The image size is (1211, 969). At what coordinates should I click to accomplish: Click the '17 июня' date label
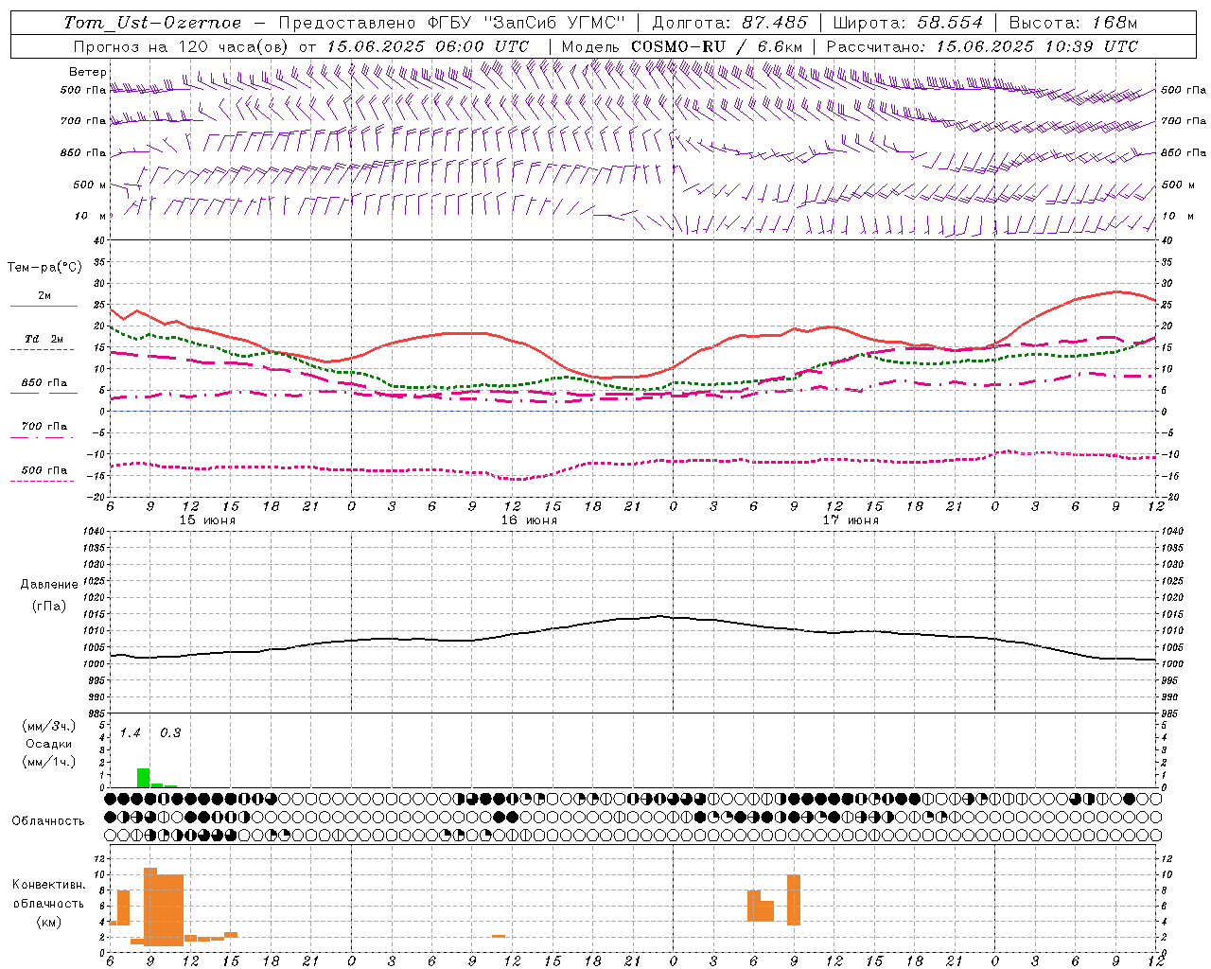(851, 520)
